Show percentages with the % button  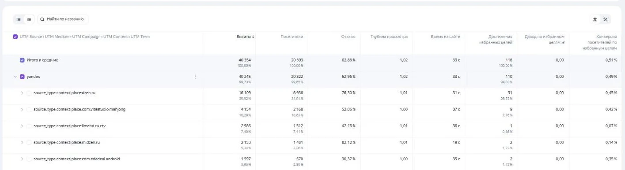[x=606, y=19]
